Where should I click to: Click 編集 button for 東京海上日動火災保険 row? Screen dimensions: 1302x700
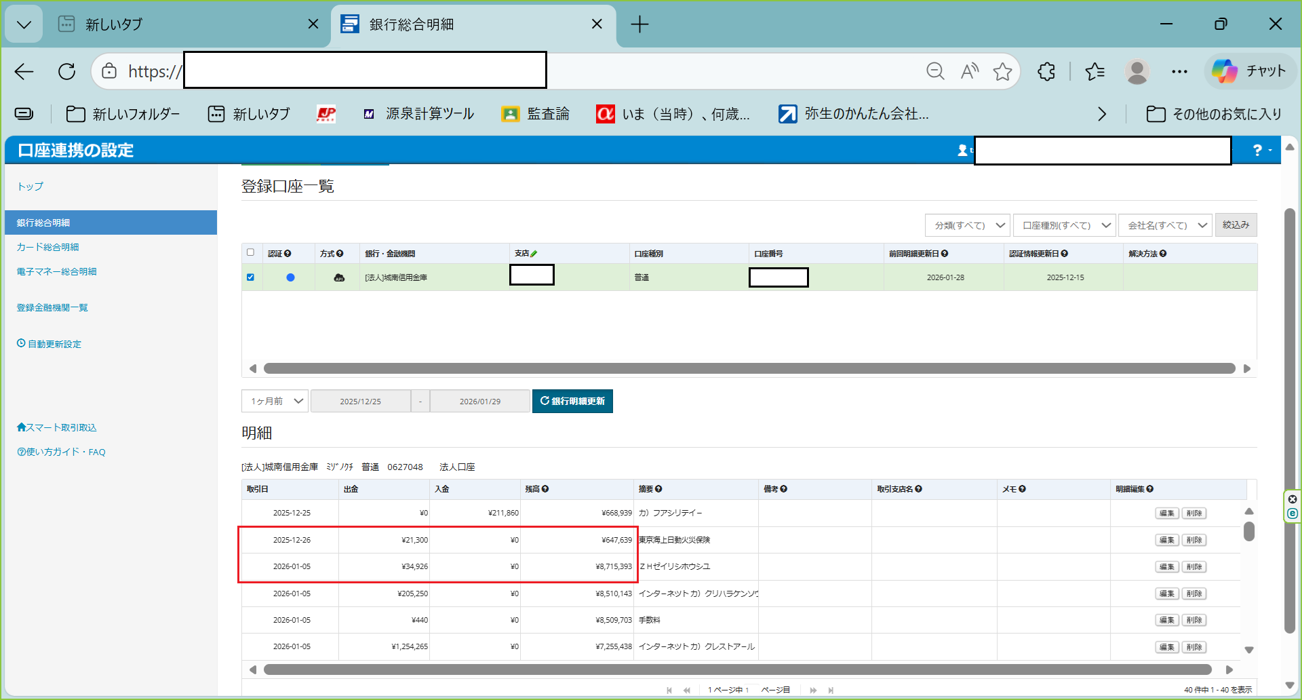1166,540
